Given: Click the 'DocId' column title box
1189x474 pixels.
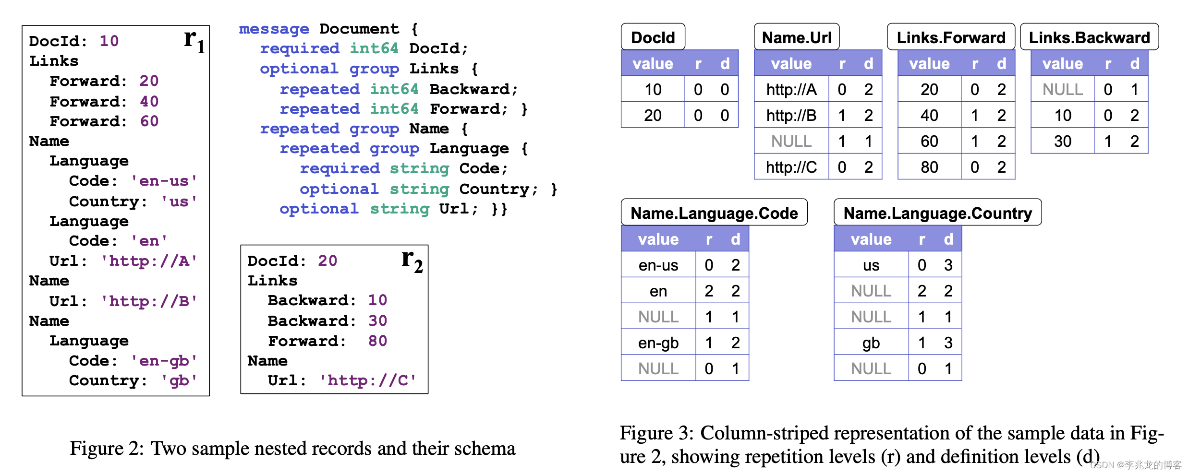Looking at the screenshot, I should (x=653, y=37).
